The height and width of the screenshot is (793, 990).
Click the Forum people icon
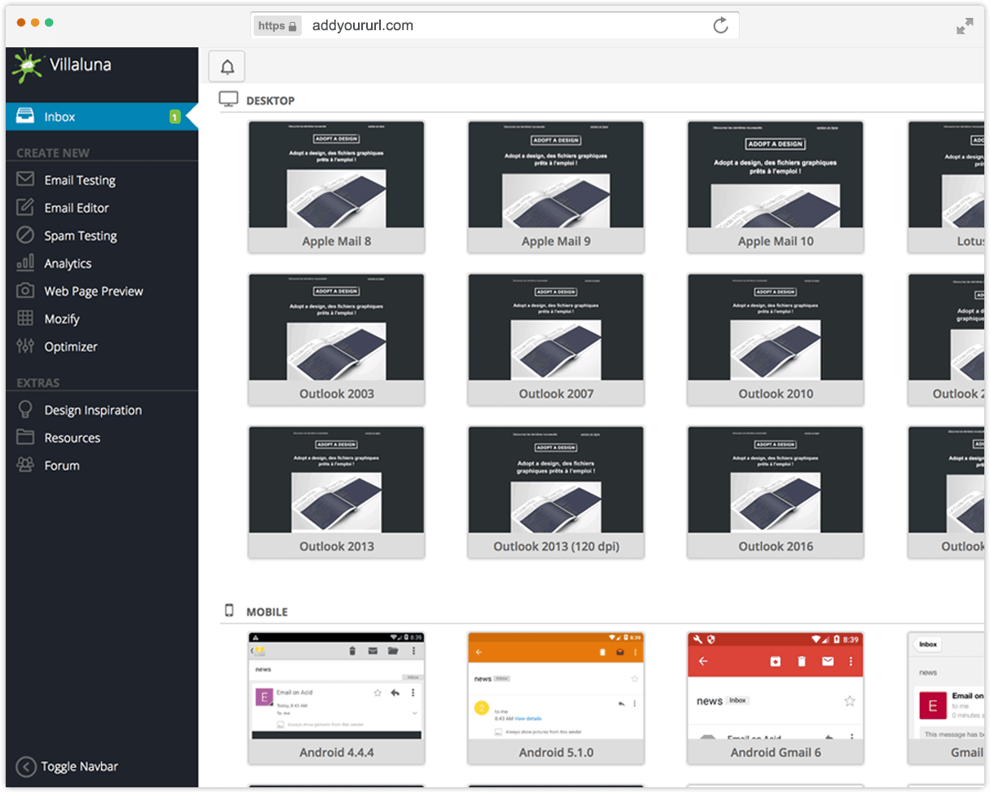[25, 465]
